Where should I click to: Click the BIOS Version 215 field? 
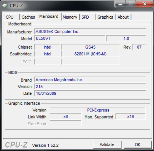[90, 87]
